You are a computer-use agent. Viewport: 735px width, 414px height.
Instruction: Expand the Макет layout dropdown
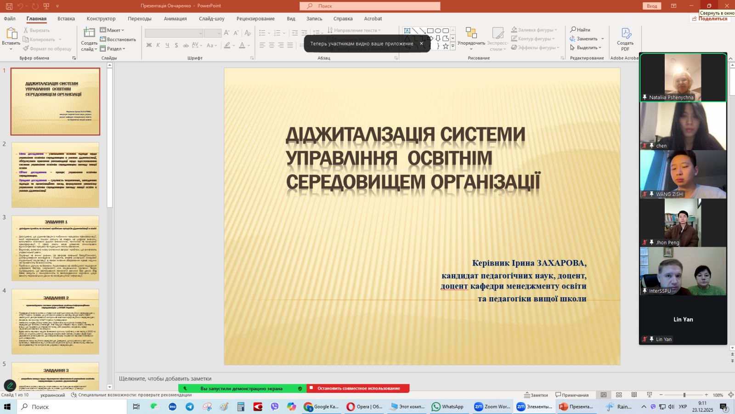coord(113,30)
